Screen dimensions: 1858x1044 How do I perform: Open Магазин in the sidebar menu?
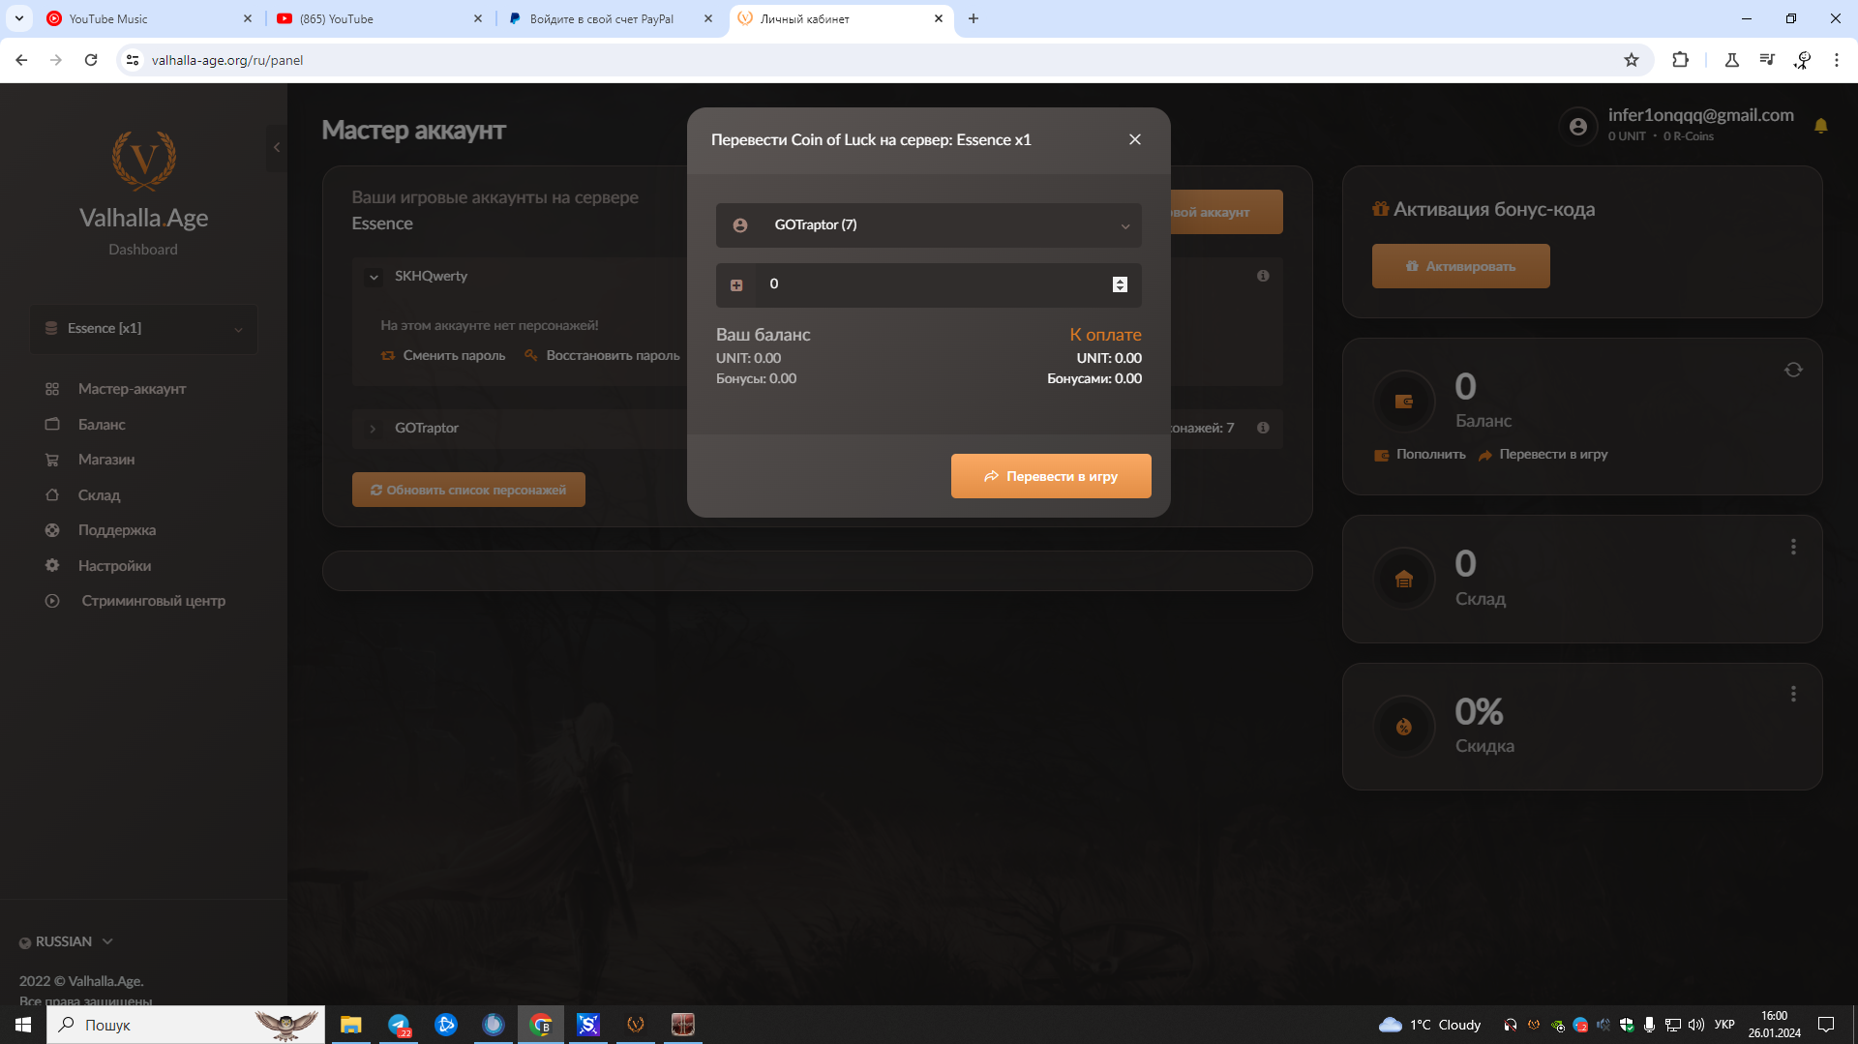pyautogui.click(x=106, y=460)
